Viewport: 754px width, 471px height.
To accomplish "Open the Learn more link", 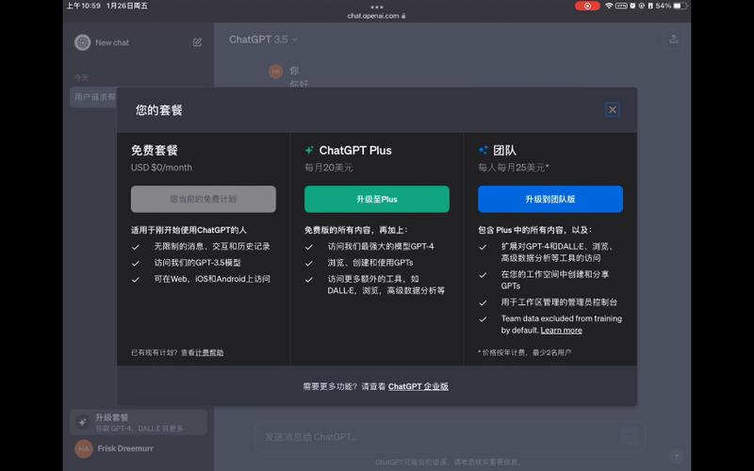I will coord(561,331).
